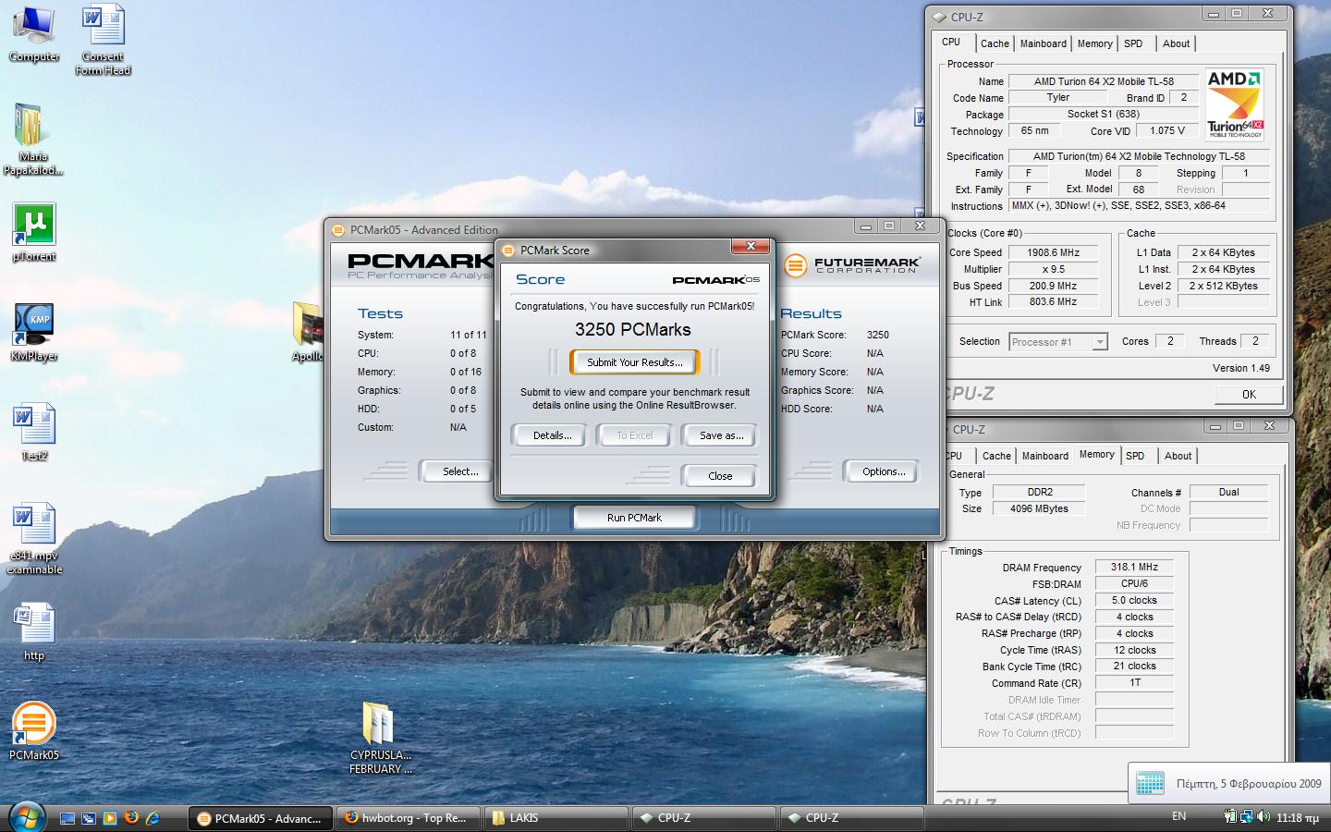Open the e841 mpv examinable document icon
This screenshot has height=832, width=1331.
click(34, 539)
